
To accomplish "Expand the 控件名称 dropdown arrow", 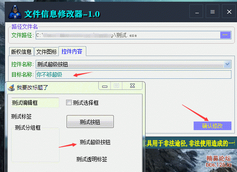I will (227, 64).
